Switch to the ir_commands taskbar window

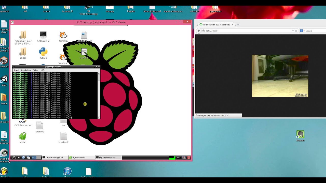click(x=81, y=158)
